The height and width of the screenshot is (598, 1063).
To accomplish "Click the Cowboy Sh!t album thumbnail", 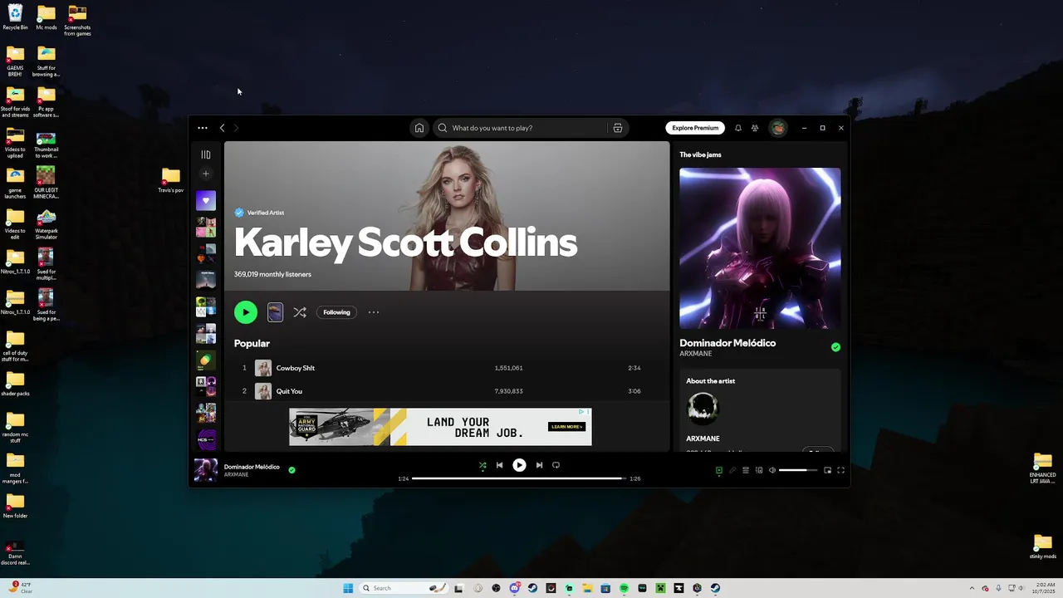I will [263, 368].
